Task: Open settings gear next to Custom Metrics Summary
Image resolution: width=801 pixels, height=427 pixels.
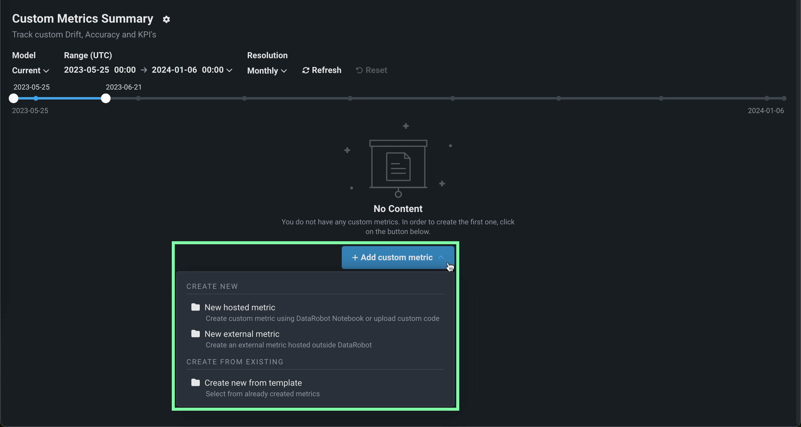Action: (x=166, y=19)
